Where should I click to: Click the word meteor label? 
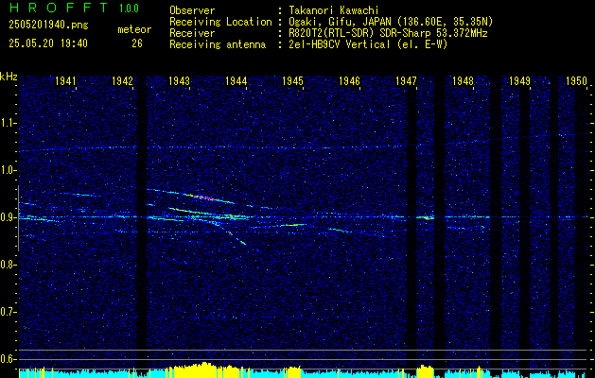134,29
